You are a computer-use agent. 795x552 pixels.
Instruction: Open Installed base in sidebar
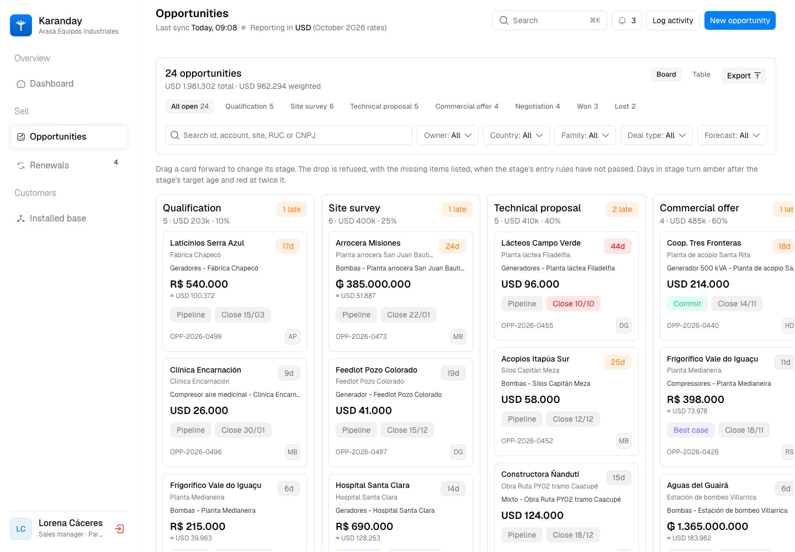point(69,219)
